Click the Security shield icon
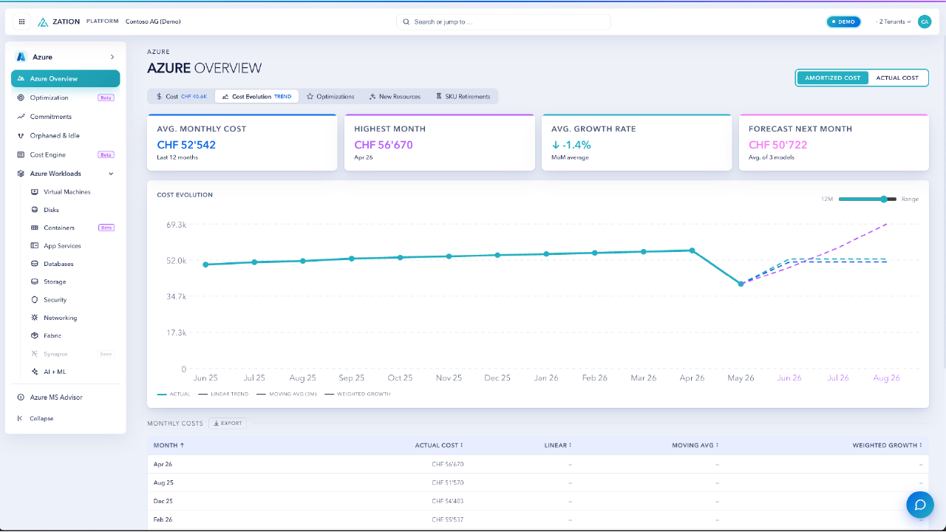Image resolution: width=946 pixels, height=532 pixels. tap(35, 300)
